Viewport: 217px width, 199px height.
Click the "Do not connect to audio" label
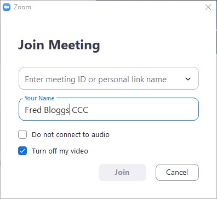point(71,135)
